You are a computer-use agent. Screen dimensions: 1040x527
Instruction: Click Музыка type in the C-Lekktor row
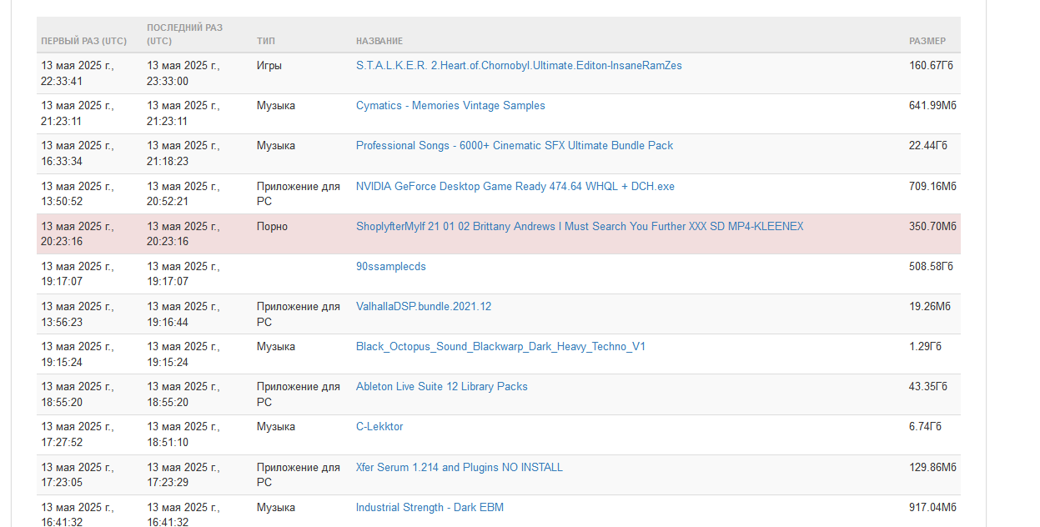(x=276, y=427)
